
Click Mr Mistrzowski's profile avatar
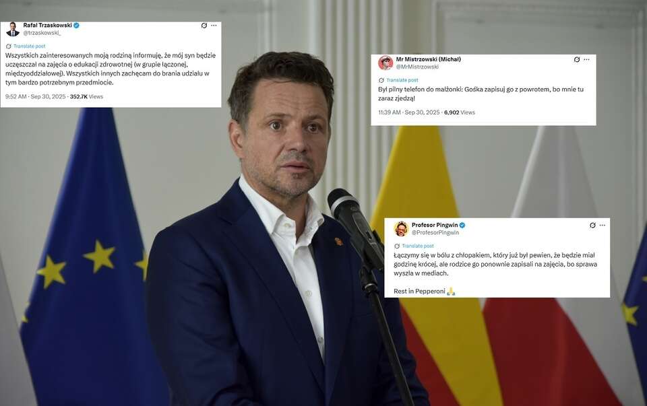click(386, 63)
